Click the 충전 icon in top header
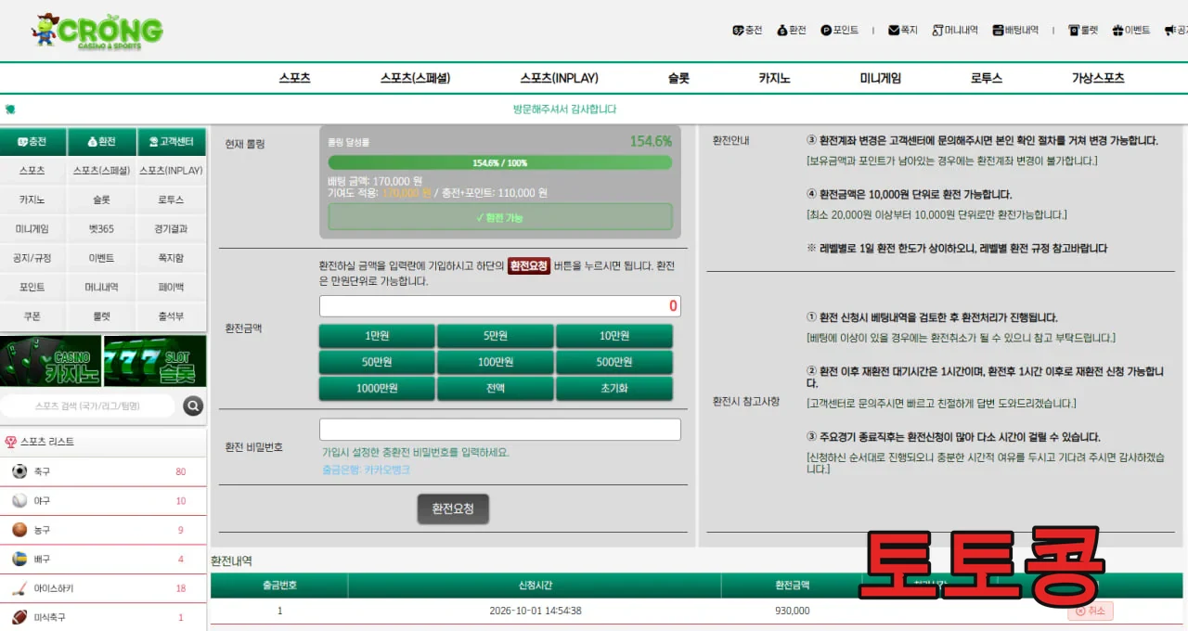 pyautogui.click(x=738, y=30)
